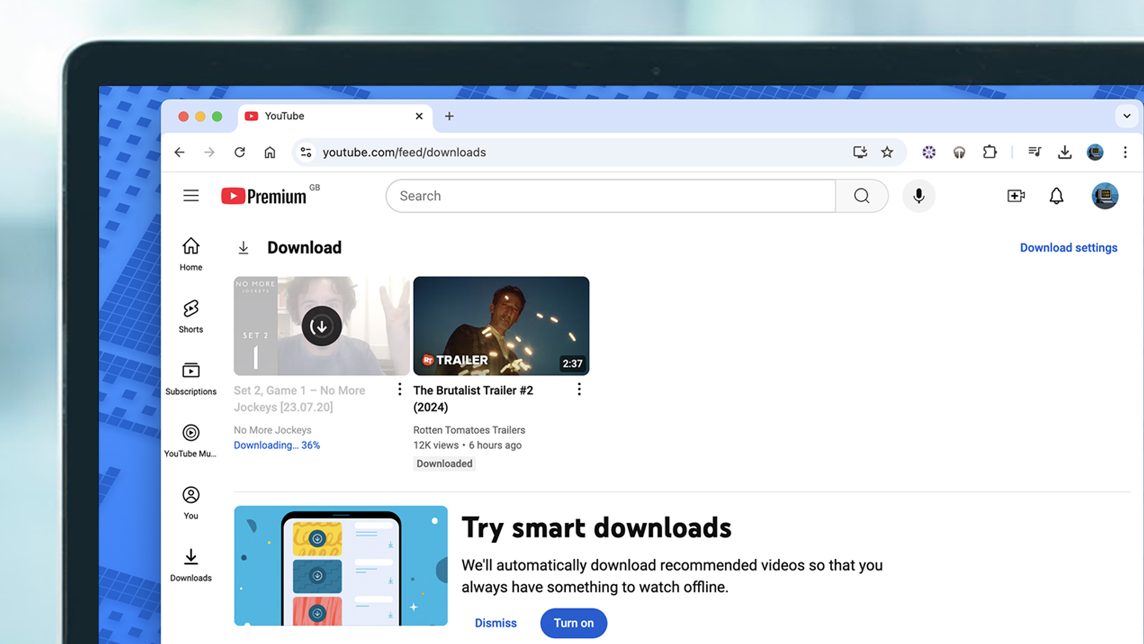Show browser downloads tray icon
This screenshot has width=1144, height=644.
pos(1064,152)
